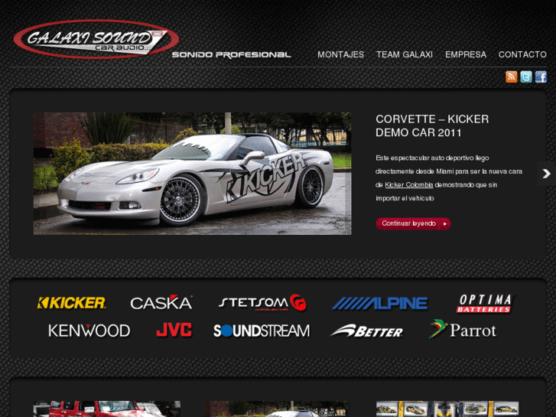Click the Better brand logo
The height and width of the screenshot is (417, 556).
click(366, 331)
